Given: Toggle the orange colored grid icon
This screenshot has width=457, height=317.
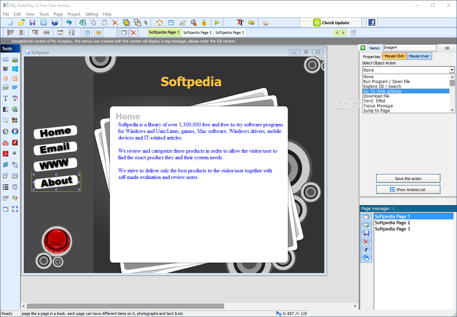Looking at the screenshot, I should [99, 33].
